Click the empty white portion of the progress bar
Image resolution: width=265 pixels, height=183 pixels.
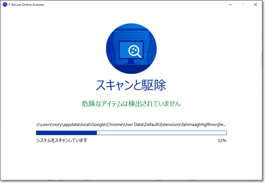tap(161, 133)
